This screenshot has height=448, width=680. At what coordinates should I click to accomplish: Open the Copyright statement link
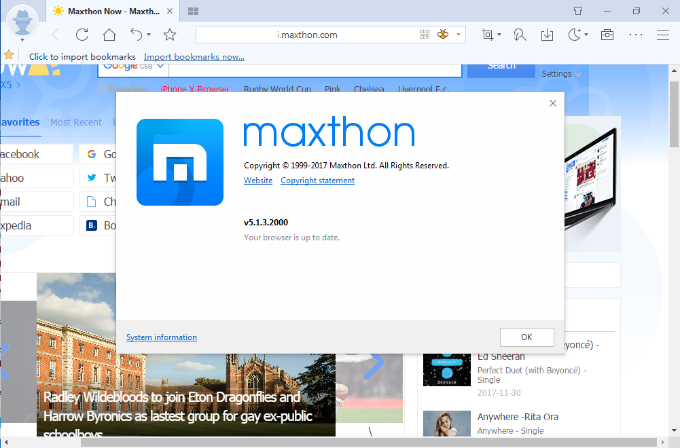(x=317, y=181)
